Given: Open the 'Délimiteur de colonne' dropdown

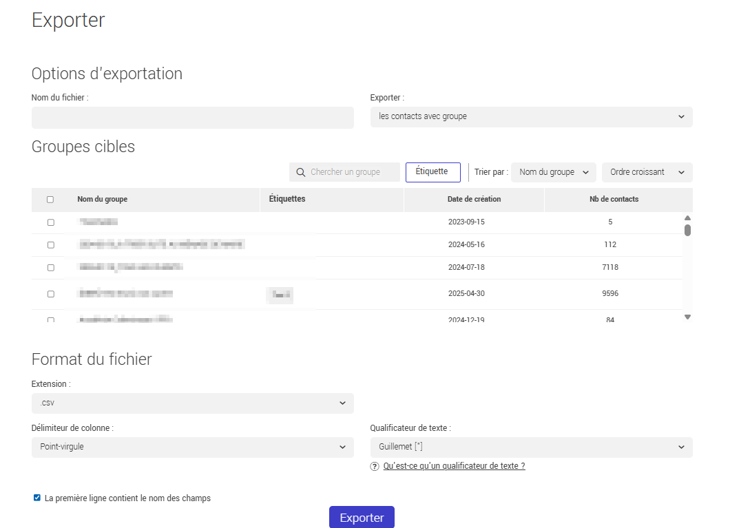Looking at the screenshot, I should (192, 447).
